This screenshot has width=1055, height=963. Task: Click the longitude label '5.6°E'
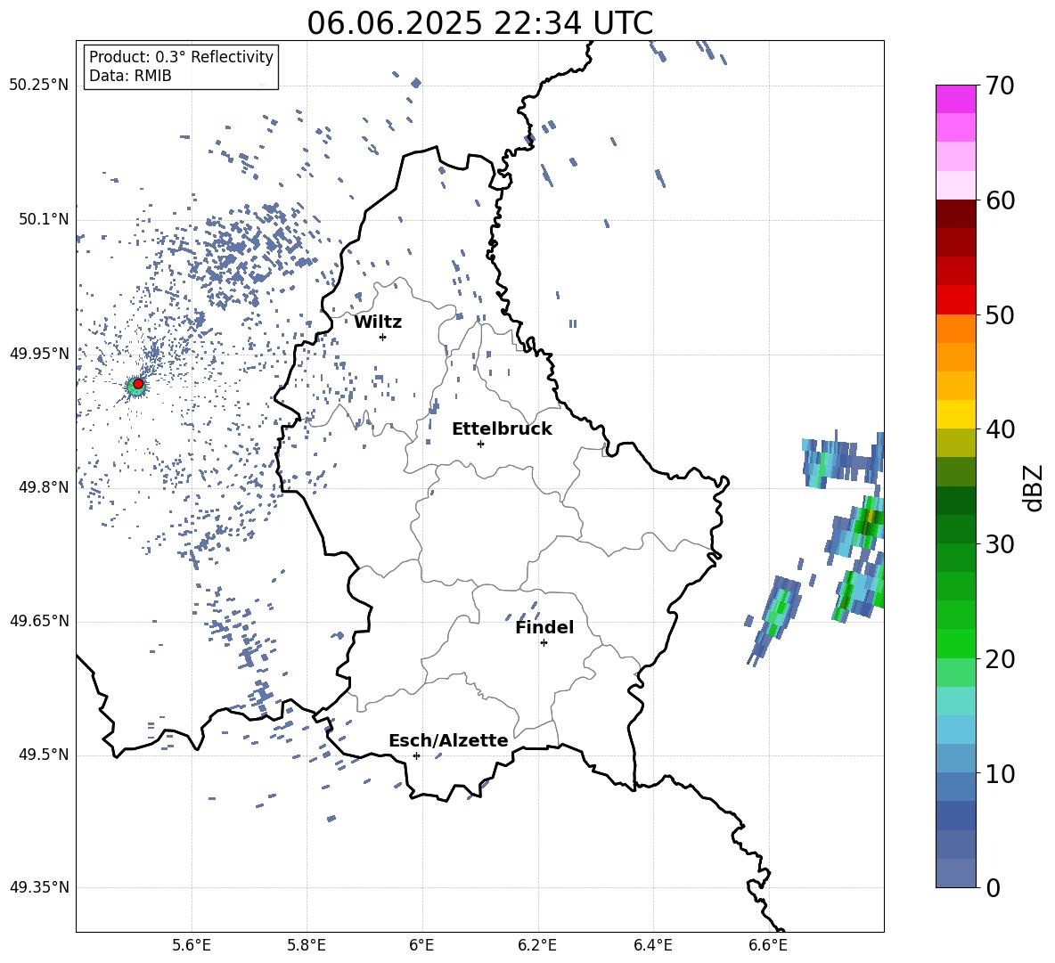click(x=192, y=945)
